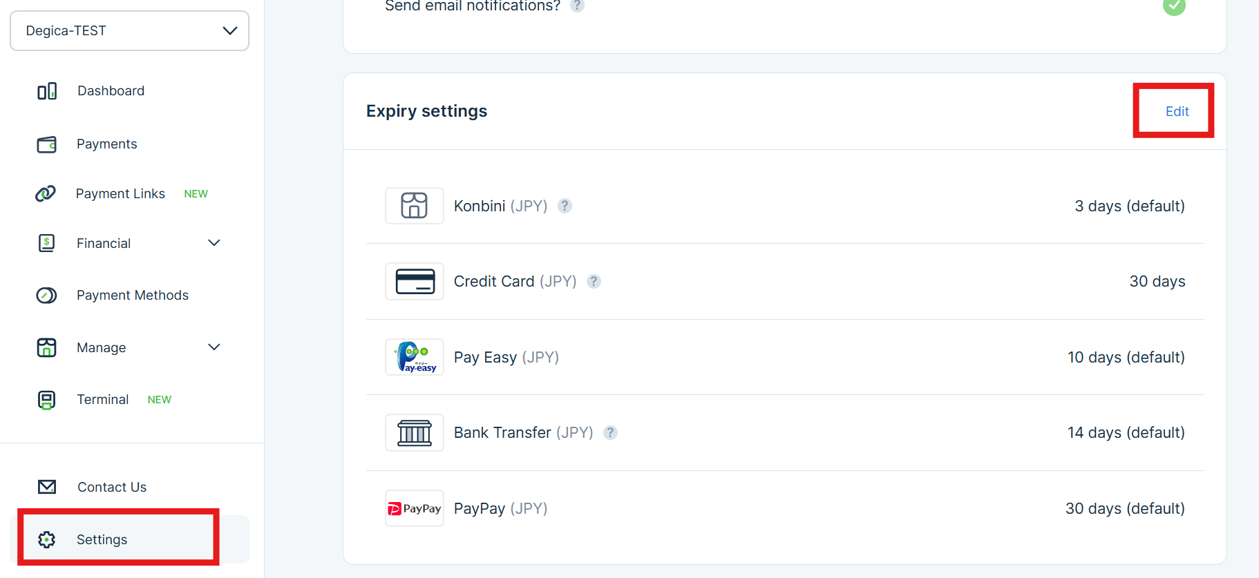Open the Contact Us link
Screen dimensions: 1259x578
112,487
